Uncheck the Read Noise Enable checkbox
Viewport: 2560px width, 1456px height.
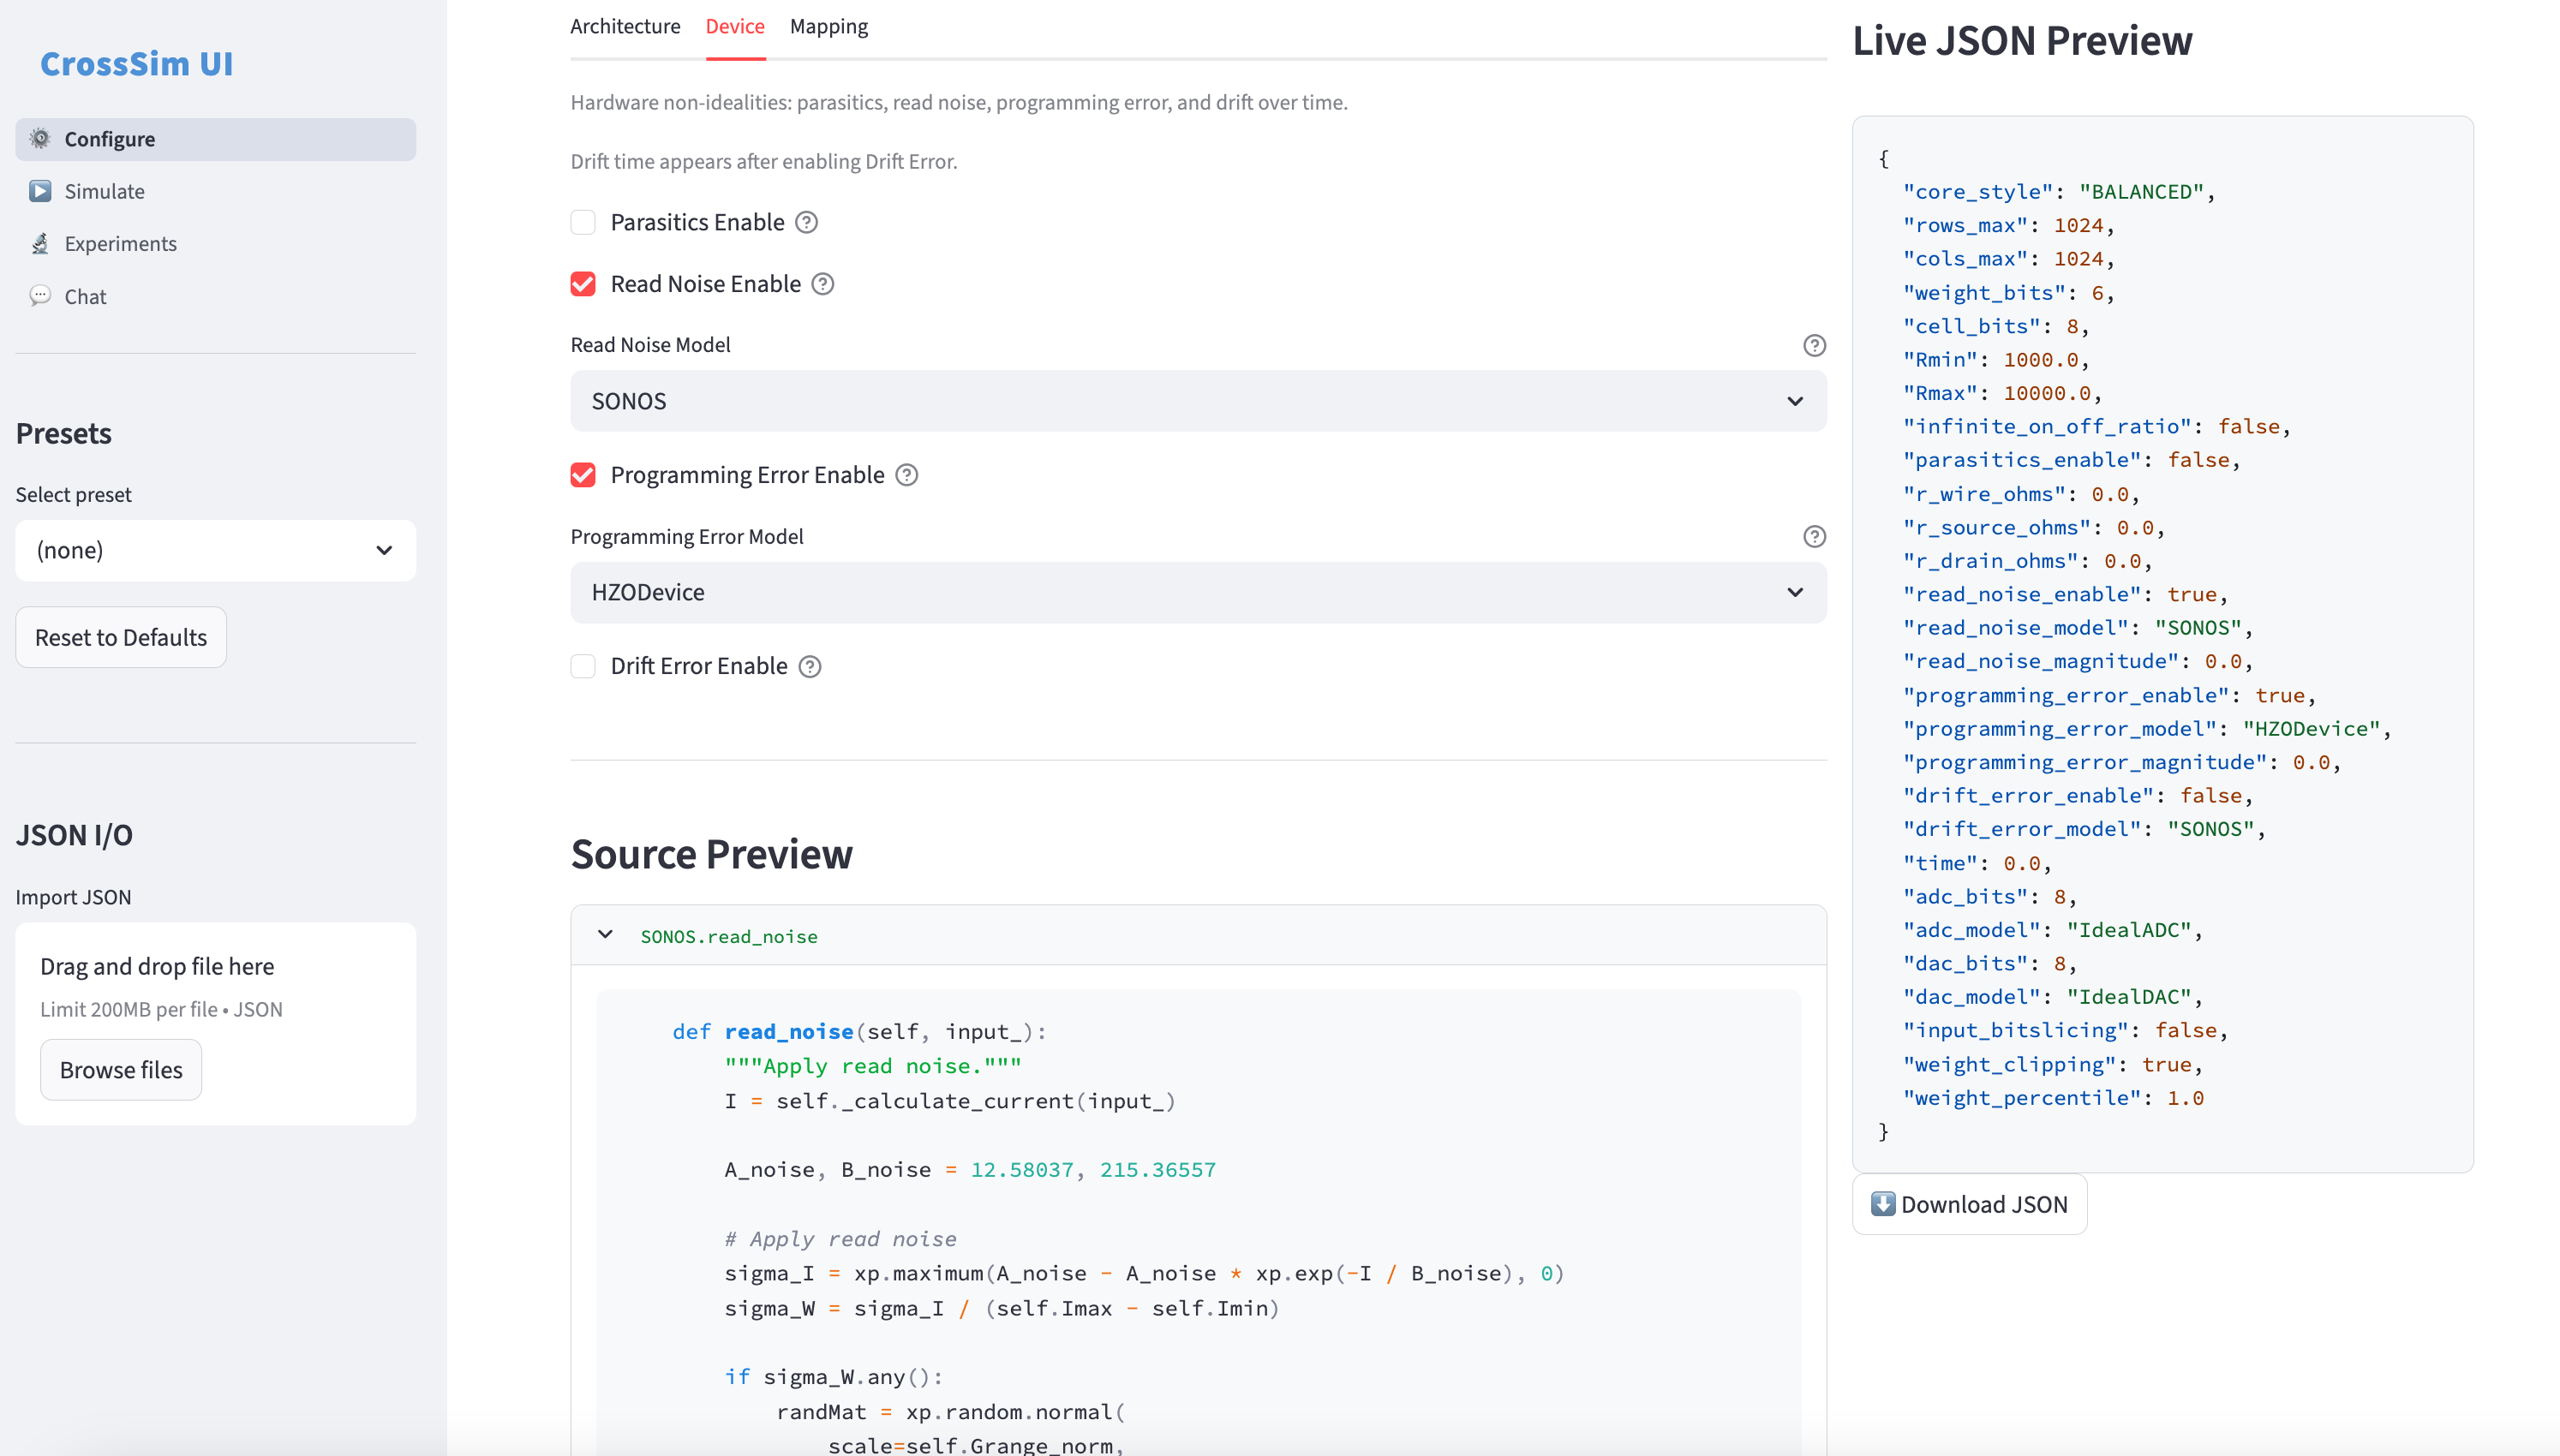click(x=583, y=284)
